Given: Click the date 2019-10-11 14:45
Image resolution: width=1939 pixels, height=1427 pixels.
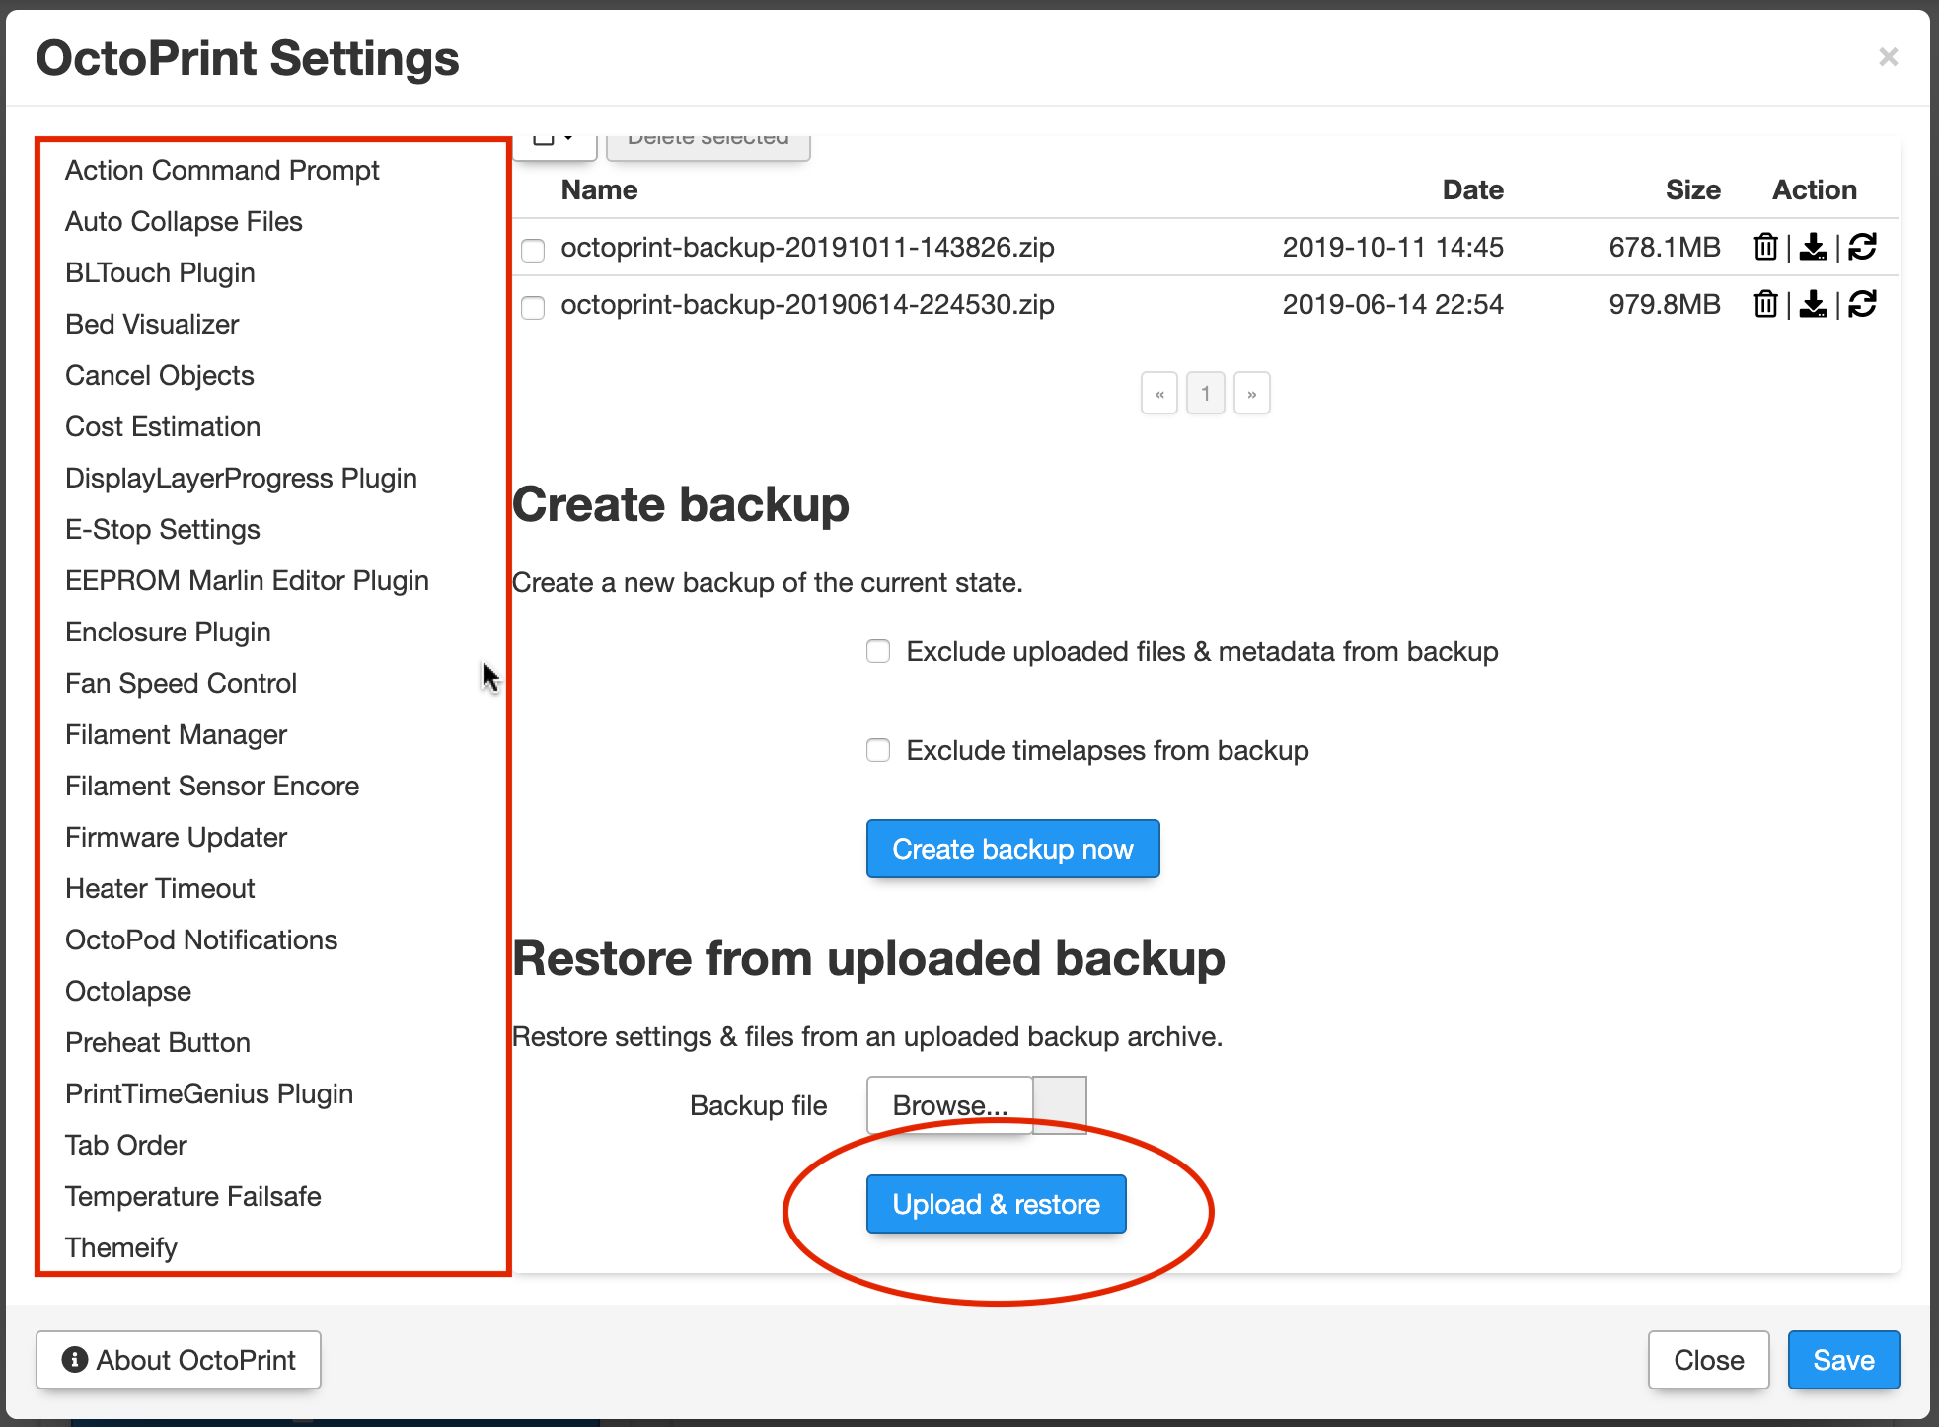Looking at the screenshot, I should [x=1392, y=247].
